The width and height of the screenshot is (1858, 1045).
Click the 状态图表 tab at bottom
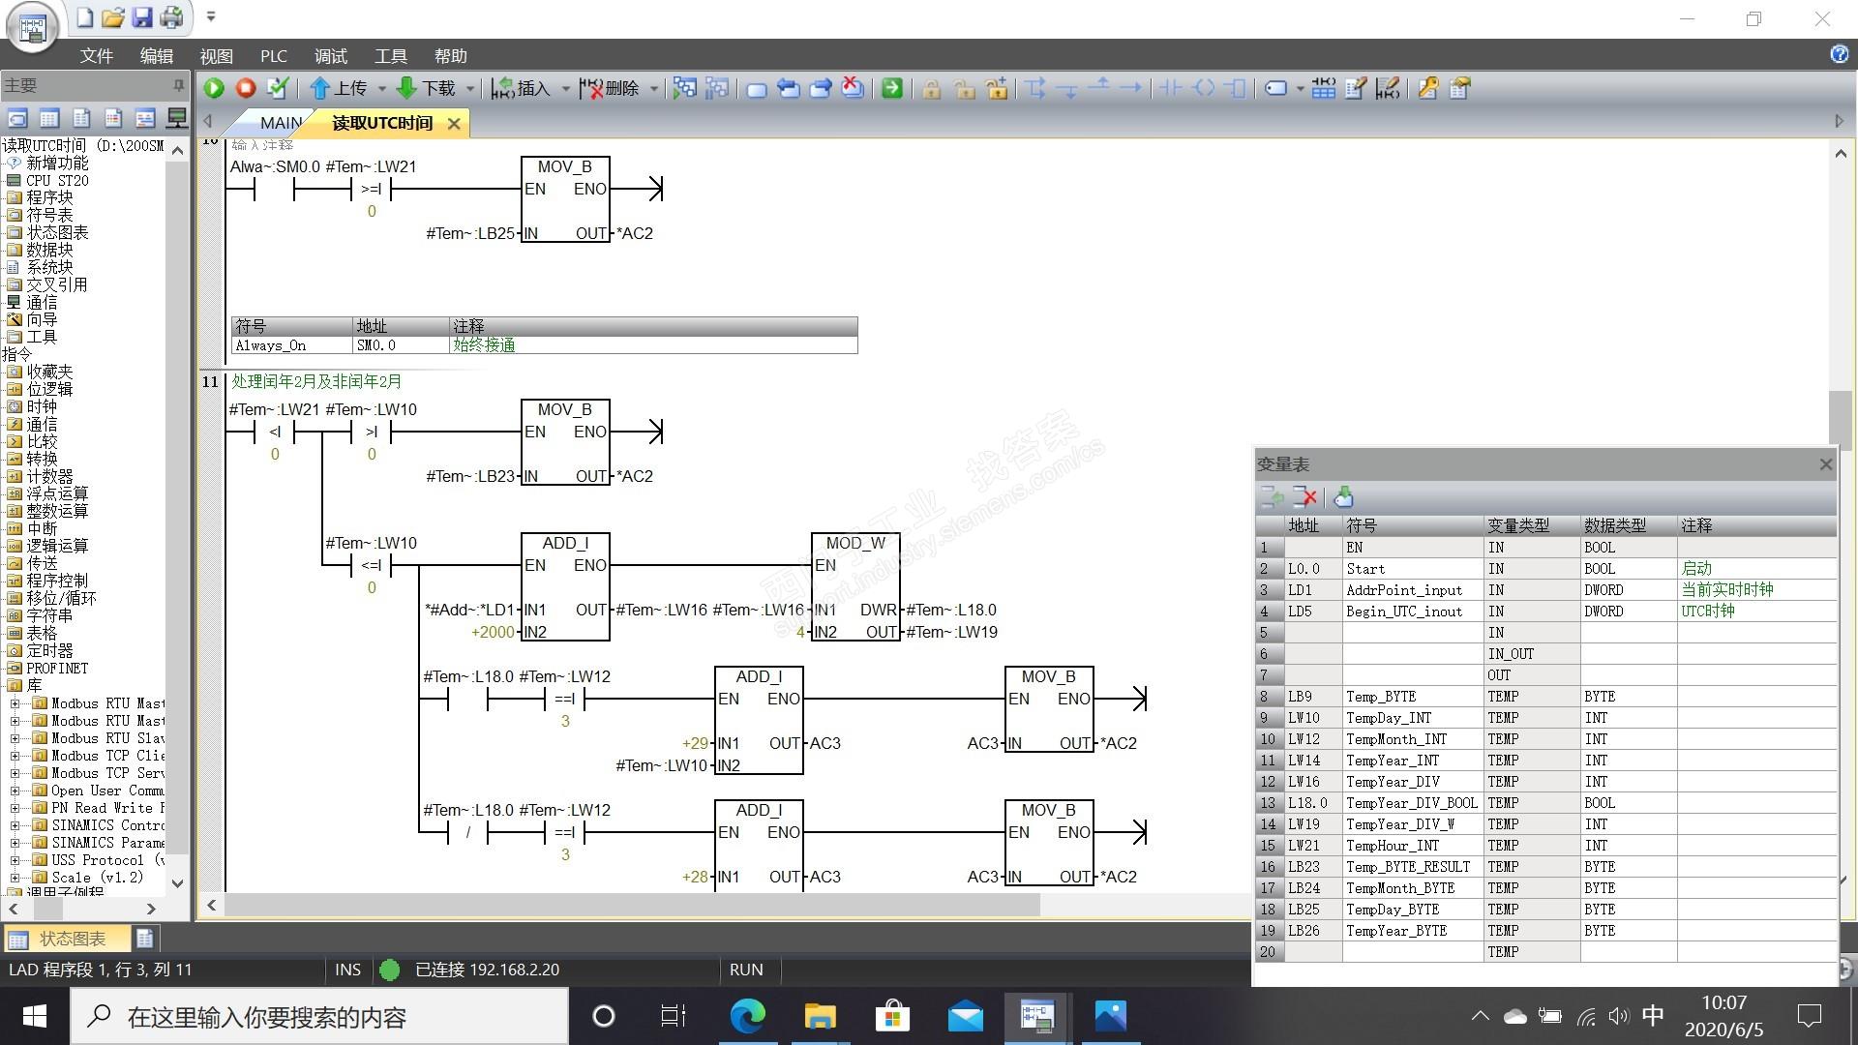(x=72, y=939)
